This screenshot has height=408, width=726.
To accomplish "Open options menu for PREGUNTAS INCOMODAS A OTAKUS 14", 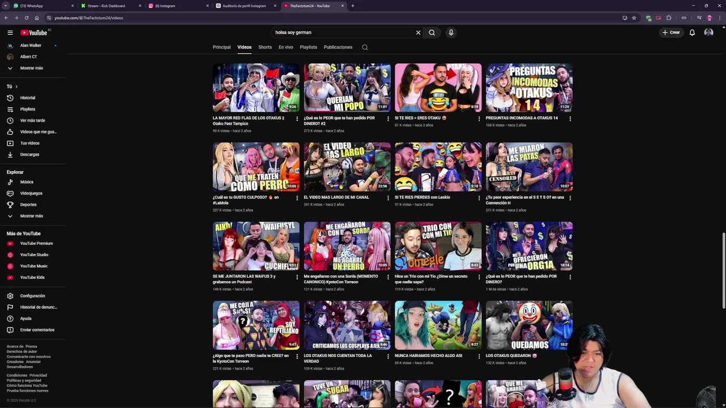I will click(x=570, y=118).
